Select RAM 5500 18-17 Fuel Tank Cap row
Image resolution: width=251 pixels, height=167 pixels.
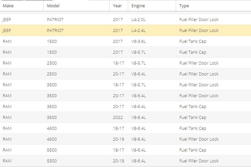pyautogui.click(x=126, y=150)
